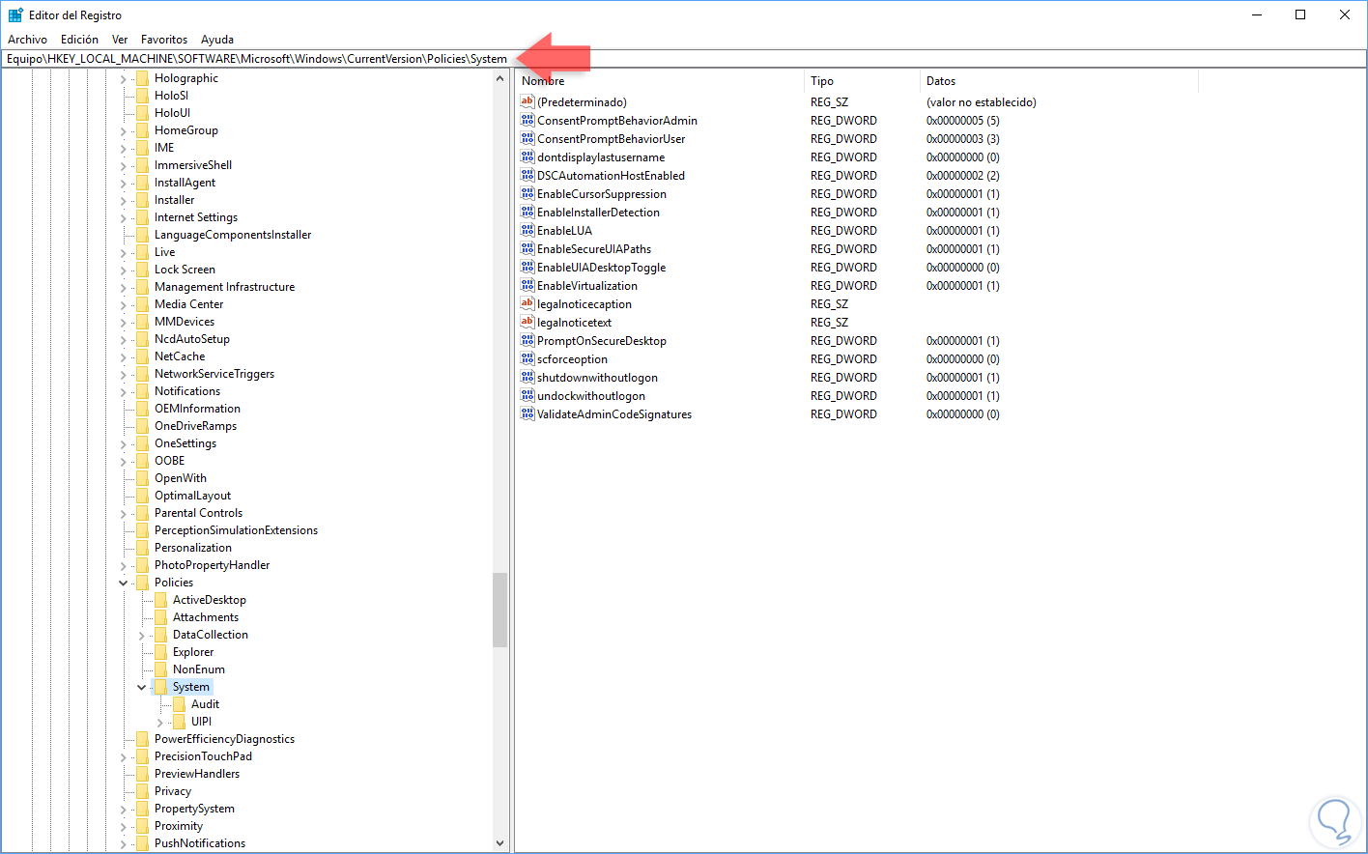Click the scforceoption DWORD icon

click(527, 359)
